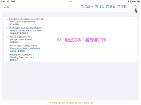
Task: Tap the date 9月2日周五
Action: click(x=11, y=1)
